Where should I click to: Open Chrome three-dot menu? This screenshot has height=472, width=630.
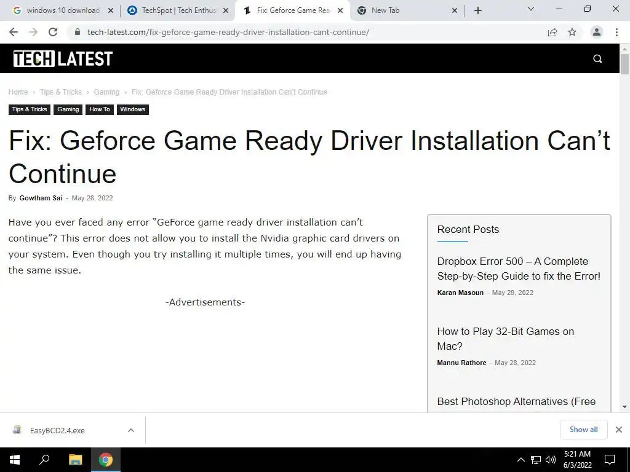[x=616, y=32]
